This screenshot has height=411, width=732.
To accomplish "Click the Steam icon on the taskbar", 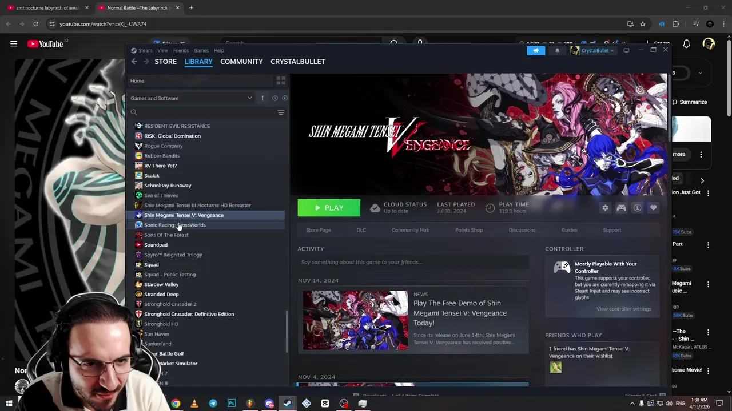I will click(x=288, y=404).
